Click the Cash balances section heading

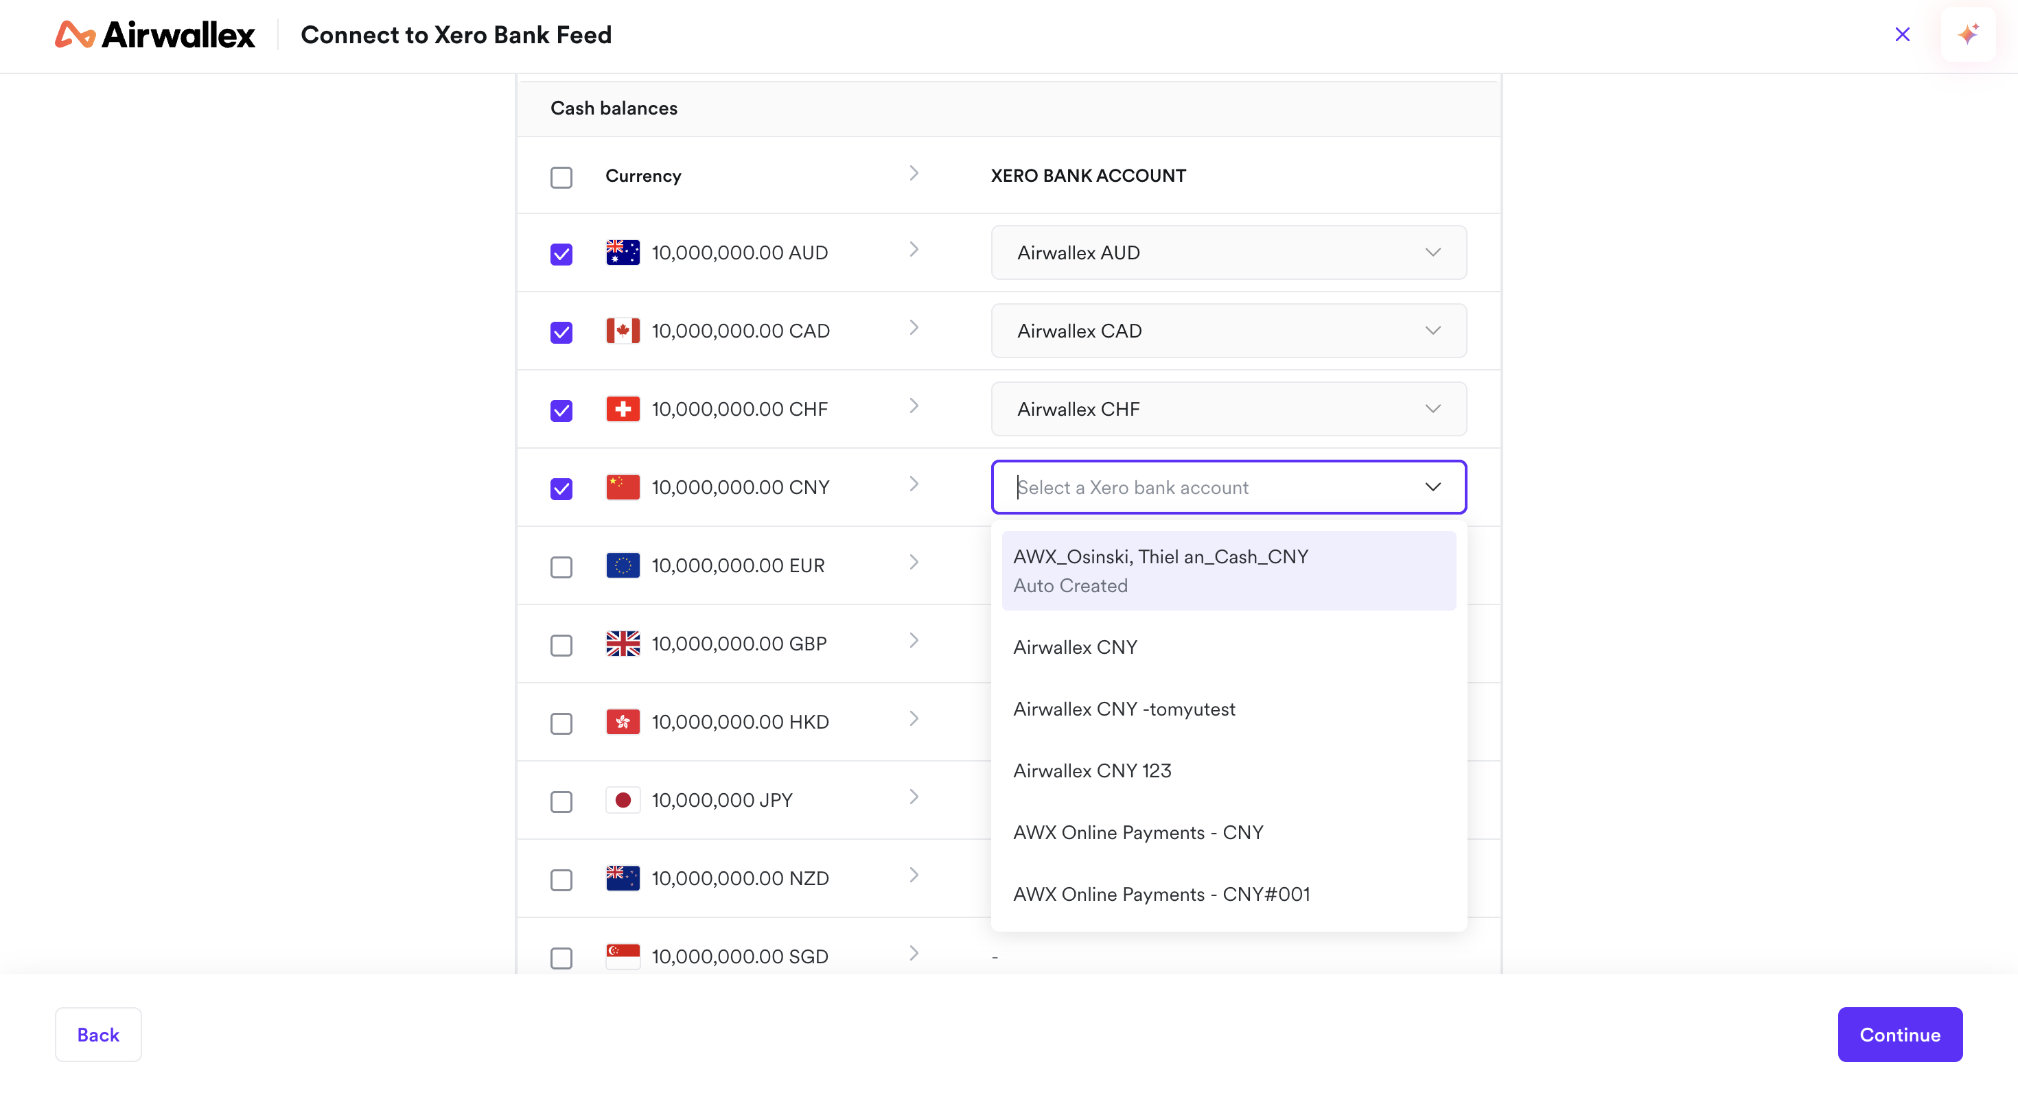614,108
